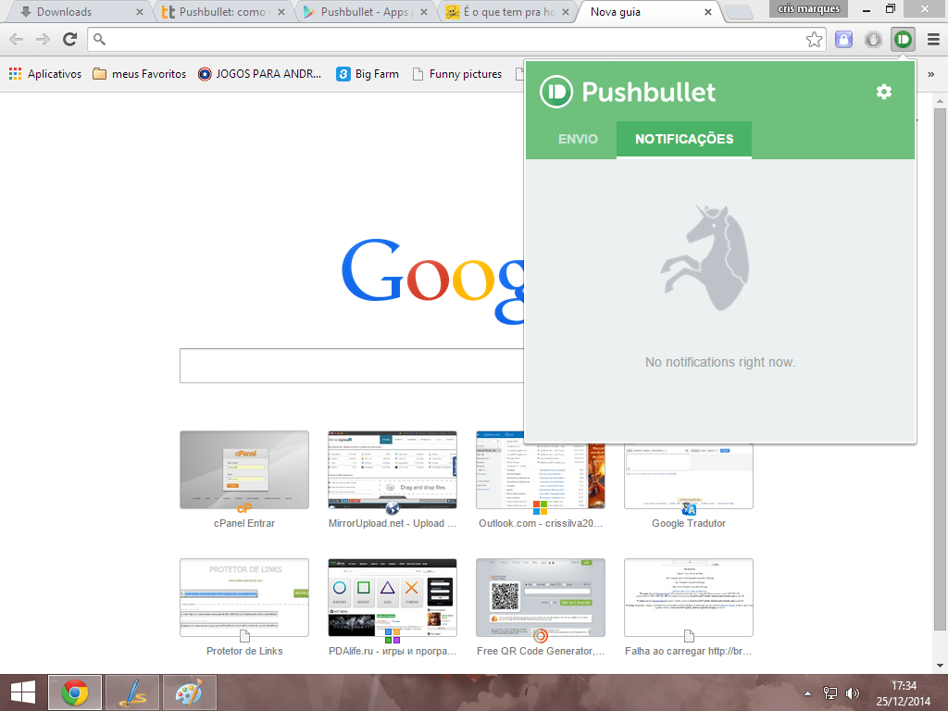Viewport: 948px width, 711px height.
Task: Open the Chrome hamburger menu
Action: point(933,40)
